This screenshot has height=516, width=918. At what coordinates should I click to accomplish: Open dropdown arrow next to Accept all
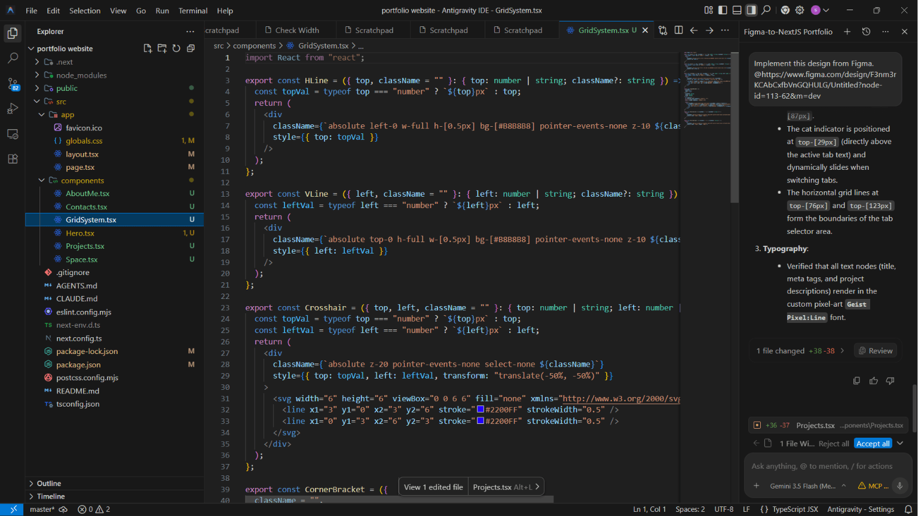coord(900,443)
